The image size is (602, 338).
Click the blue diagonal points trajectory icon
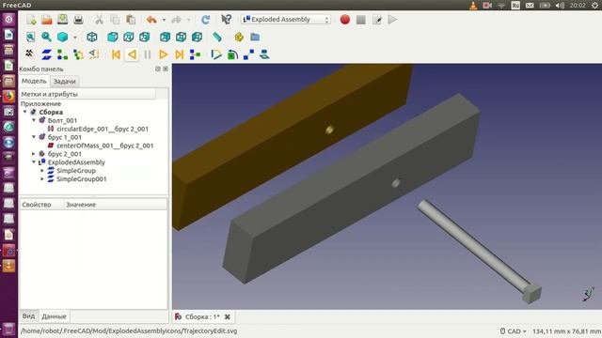(248, 54)
